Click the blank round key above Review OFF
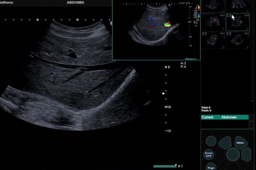 click(x=211, y=141)
